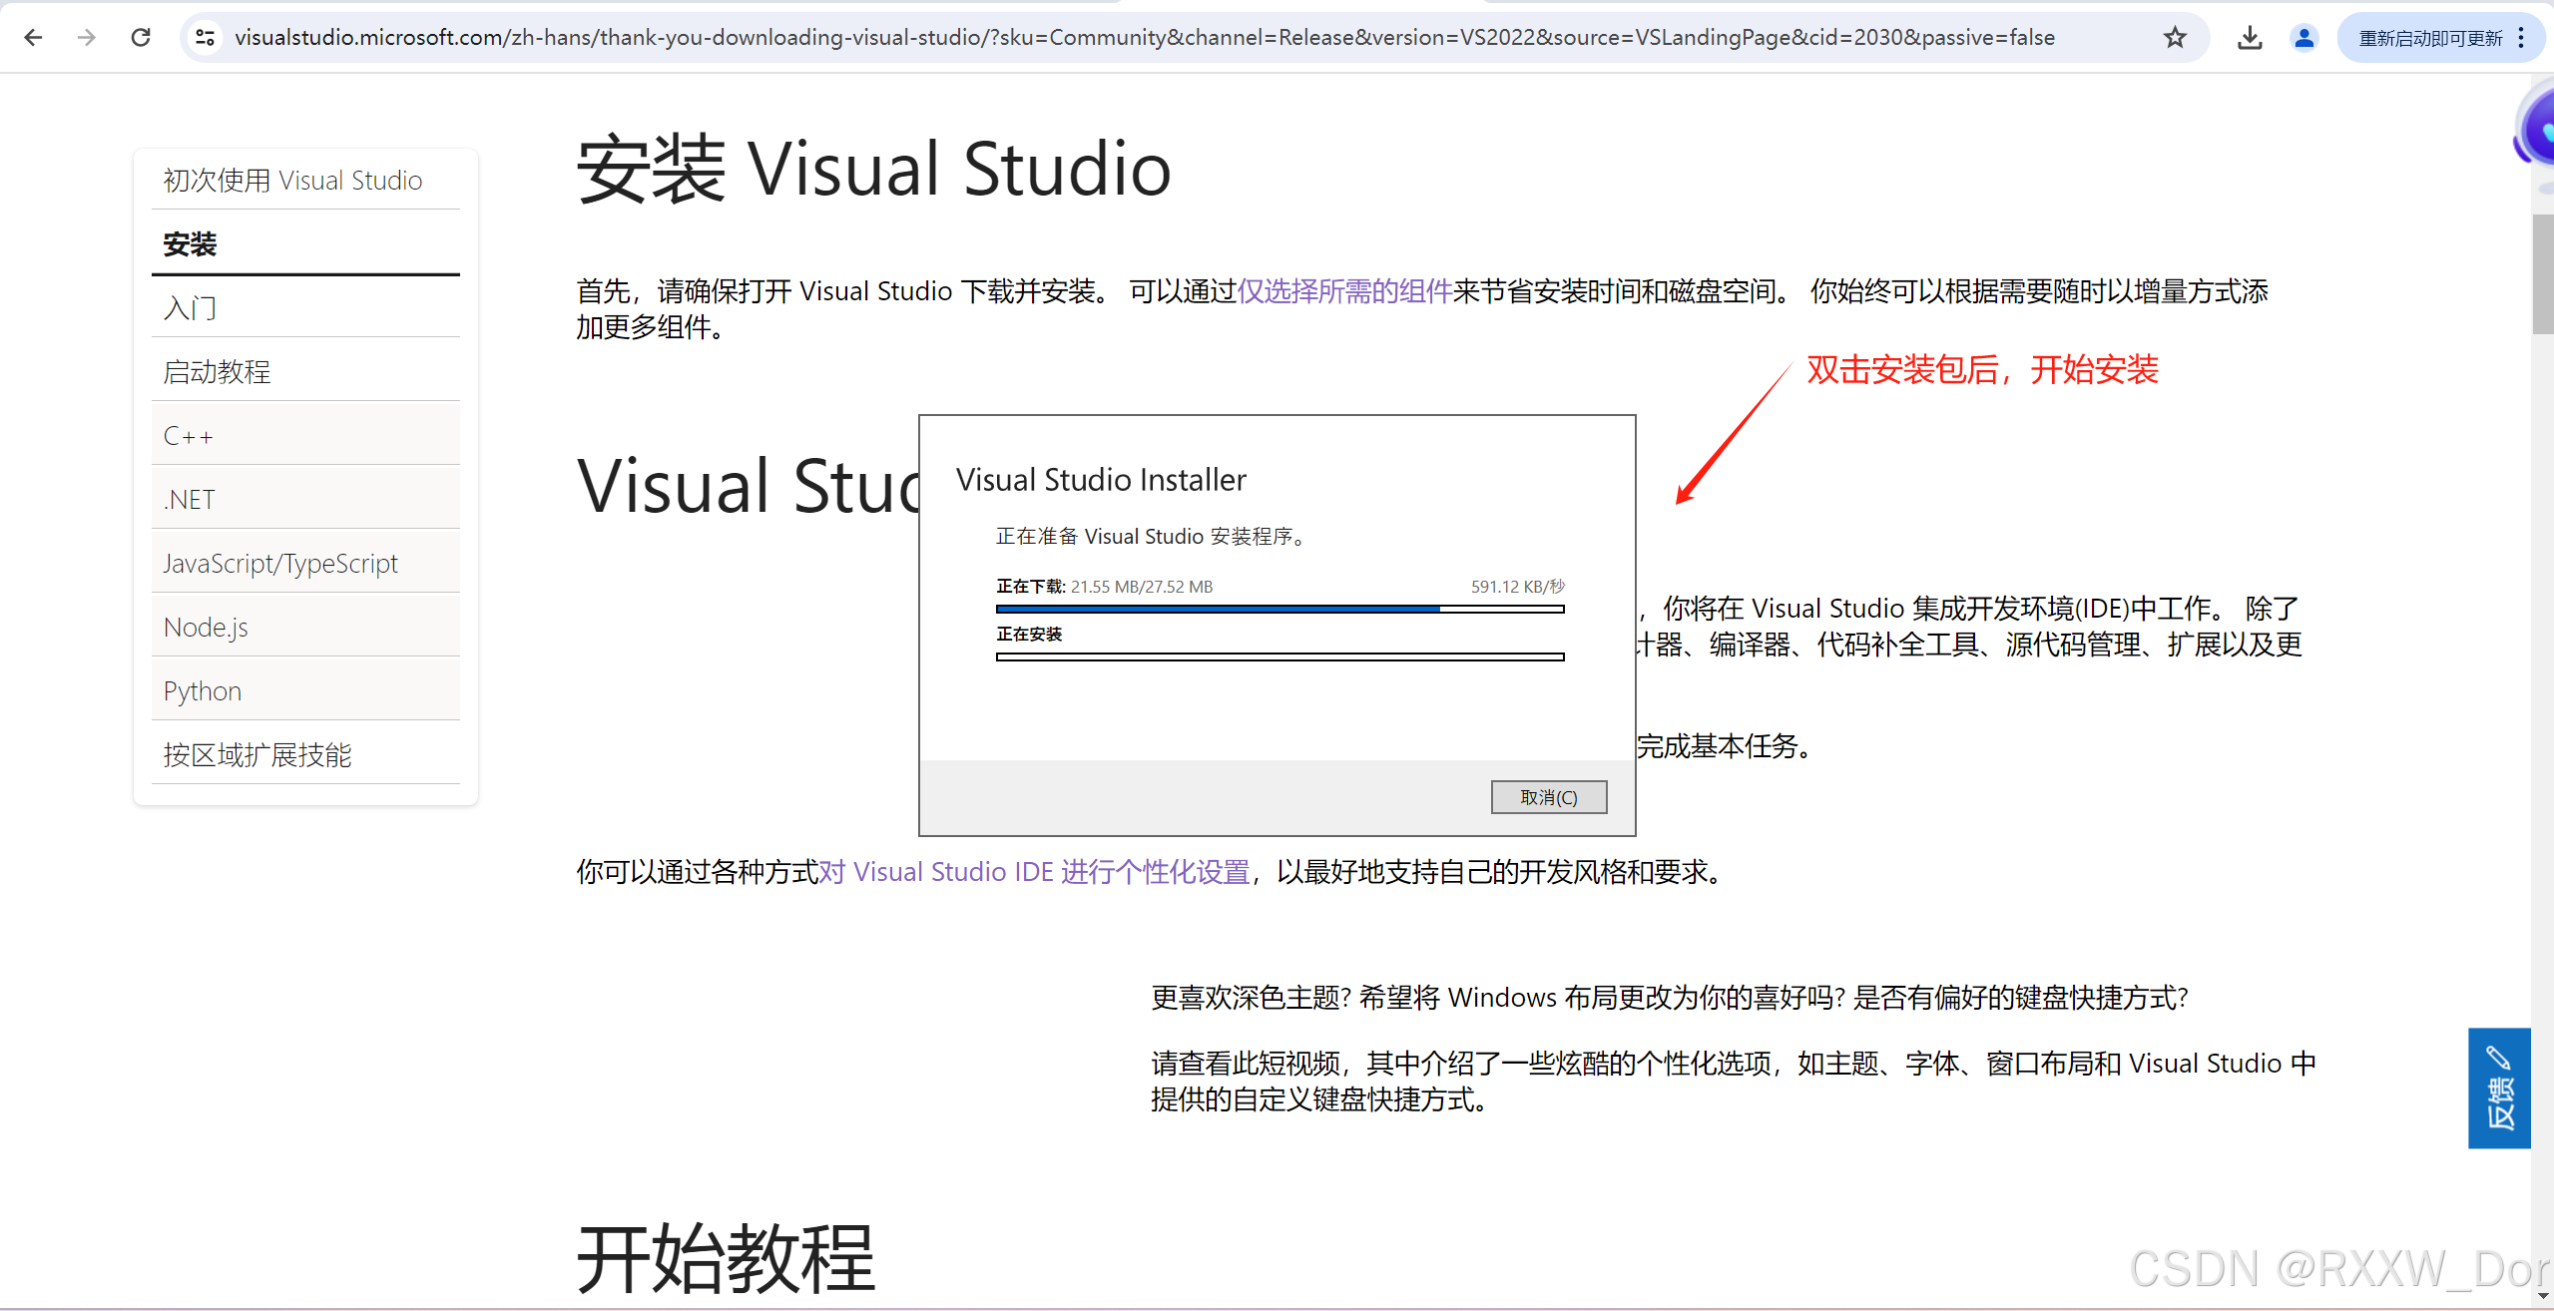Click the blue 反馈 feedback tab
The width and height of the screenshot is (2554, 1311).
(2498, 1088)
